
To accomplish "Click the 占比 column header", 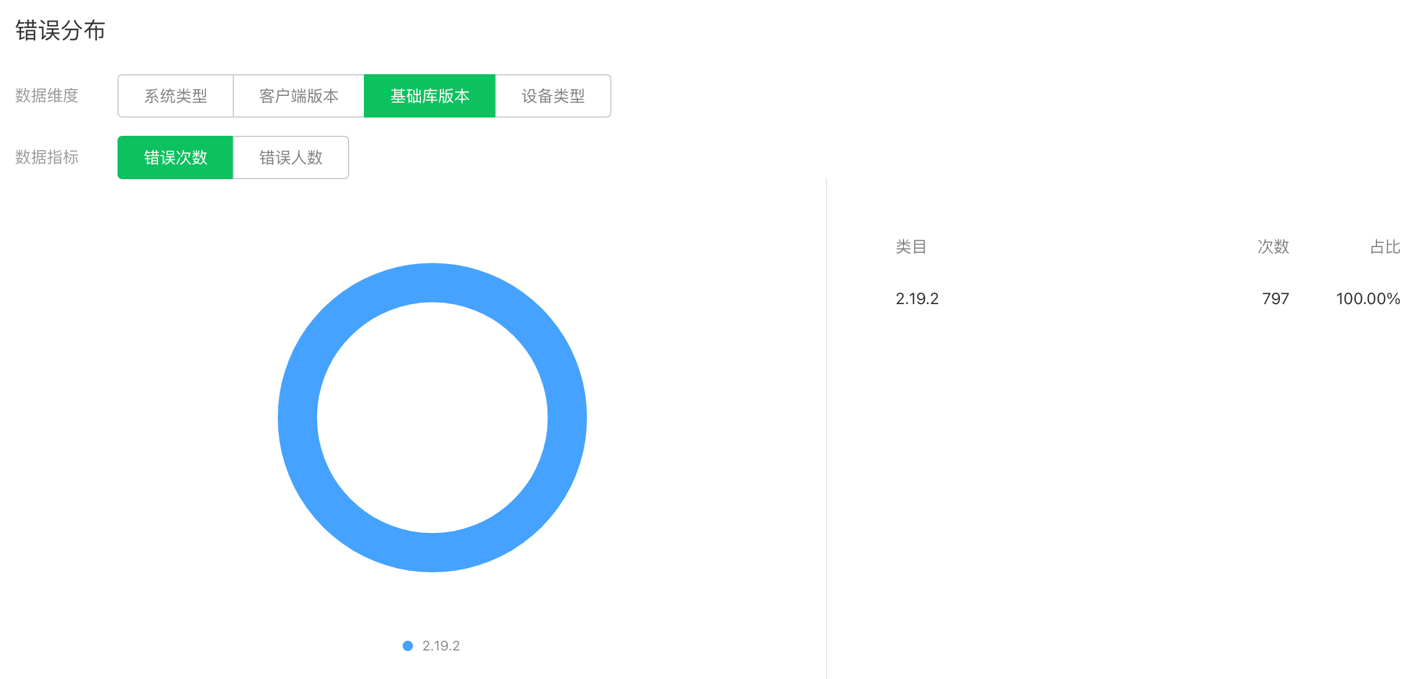I will click(x=1385, y=247).
